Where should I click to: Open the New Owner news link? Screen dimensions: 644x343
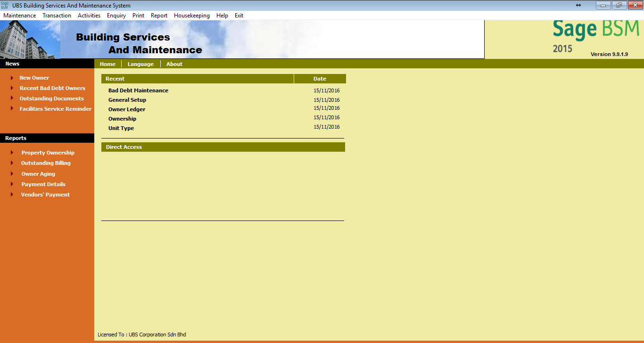click(x=34, y=78)
